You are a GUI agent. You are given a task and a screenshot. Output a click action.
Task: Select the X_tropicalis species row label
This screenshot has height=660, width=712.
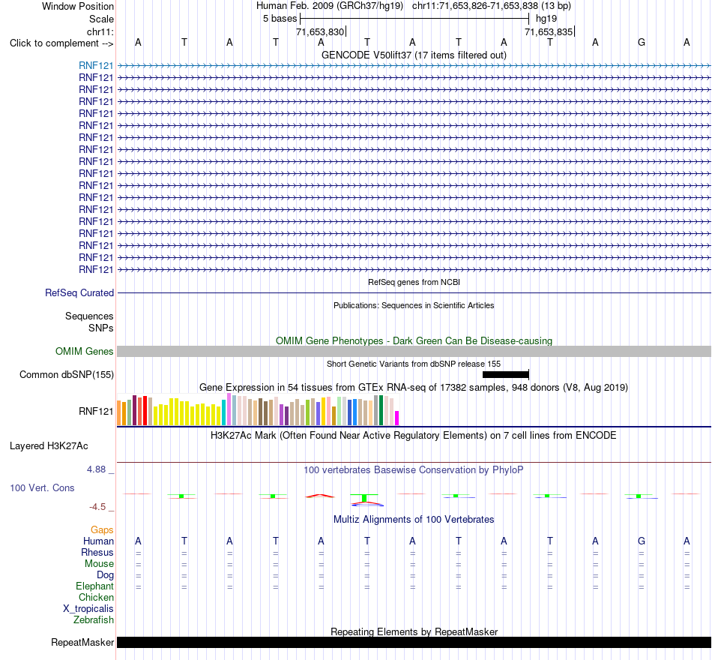click(88, 609)
